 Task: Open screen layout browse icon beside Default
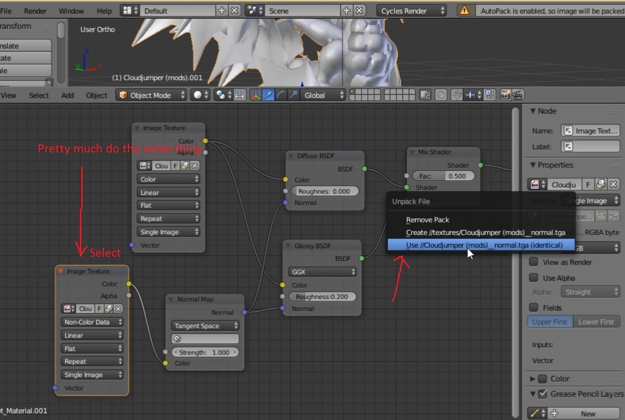(x=130, y=10)
